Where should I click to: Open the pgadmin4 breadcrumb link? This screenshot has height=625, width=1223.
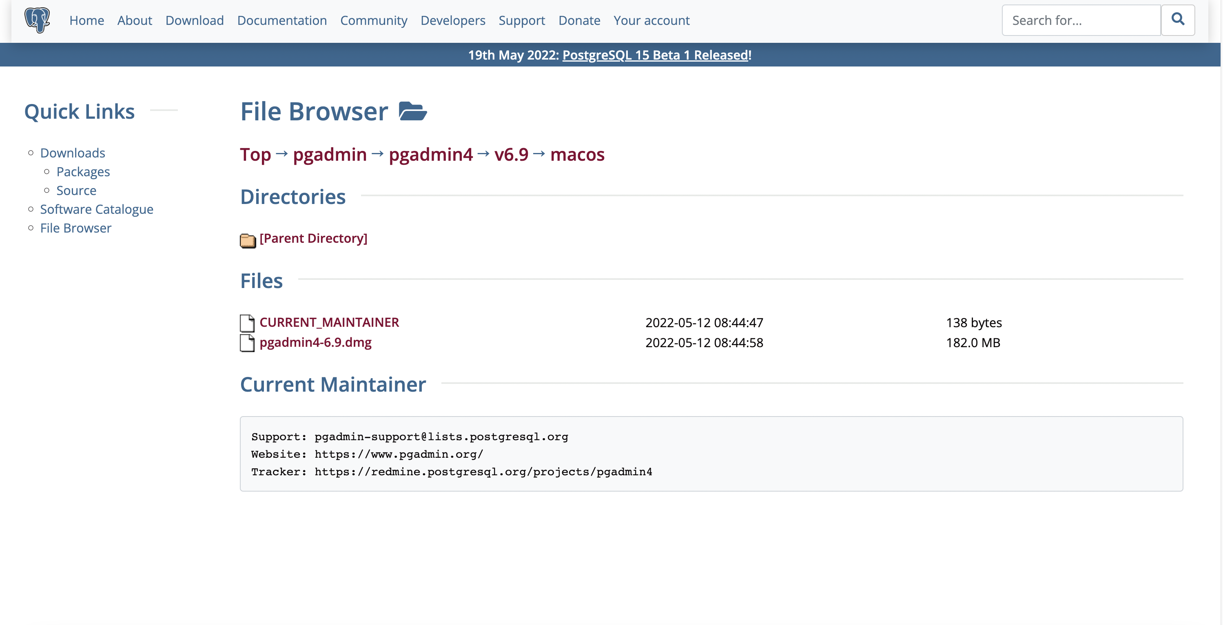click(x=430, y=154)
